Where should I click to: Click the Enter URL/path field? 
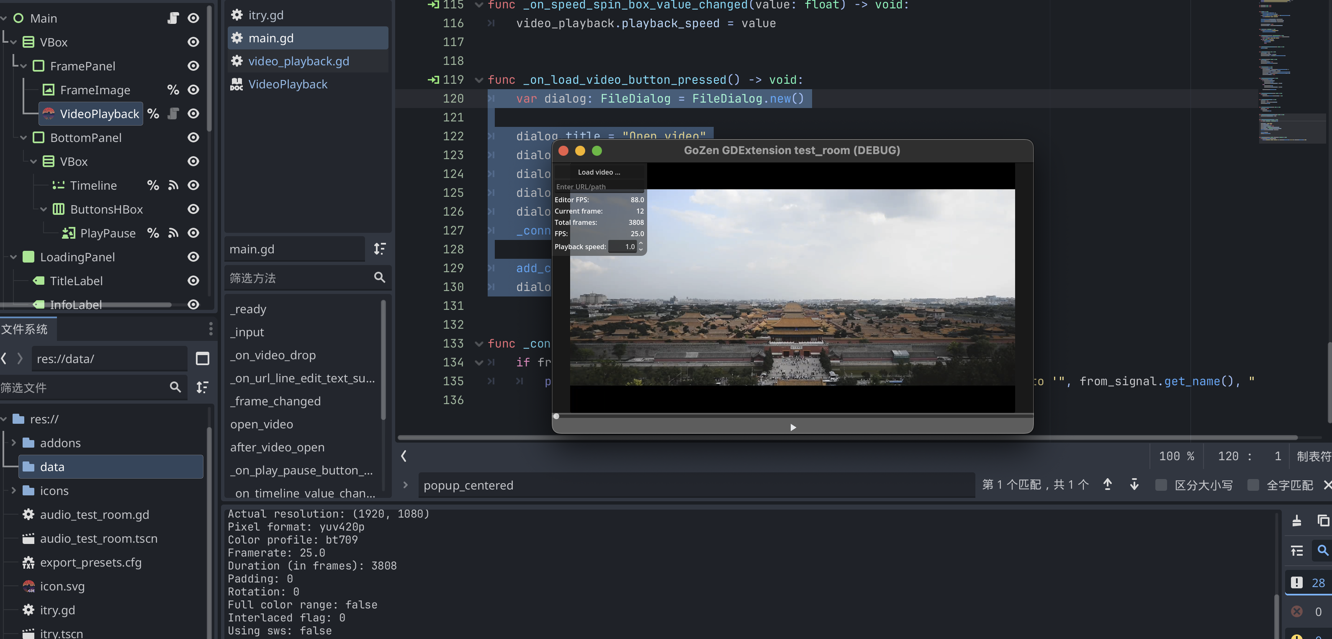click(x=599, y=187)
